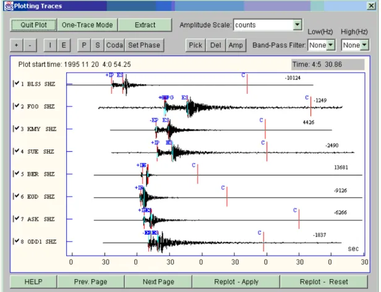The height and width of the screenshot is (292, 381).
Task: Click the -EP phase pick on KMY trace
Action: (154, 120)
